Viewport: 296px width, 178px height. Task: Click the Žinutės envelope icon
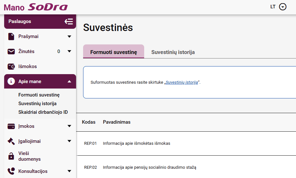(11, 51)
